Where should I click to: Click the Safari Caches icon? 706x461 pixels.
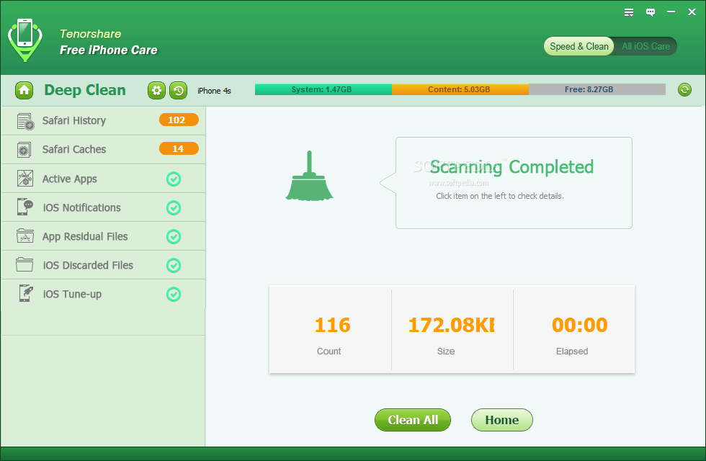tap(24, 150)
